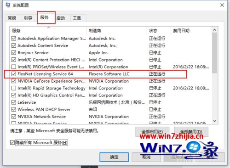
Task: Enable Intel(R) Rapid Storage Technology service
Action: (x=14, y=88)
